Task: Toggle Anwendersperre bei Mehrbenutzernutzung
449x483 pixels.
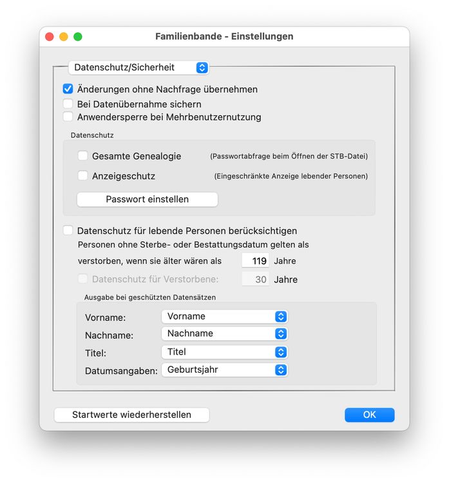Action: pos(68,117)
